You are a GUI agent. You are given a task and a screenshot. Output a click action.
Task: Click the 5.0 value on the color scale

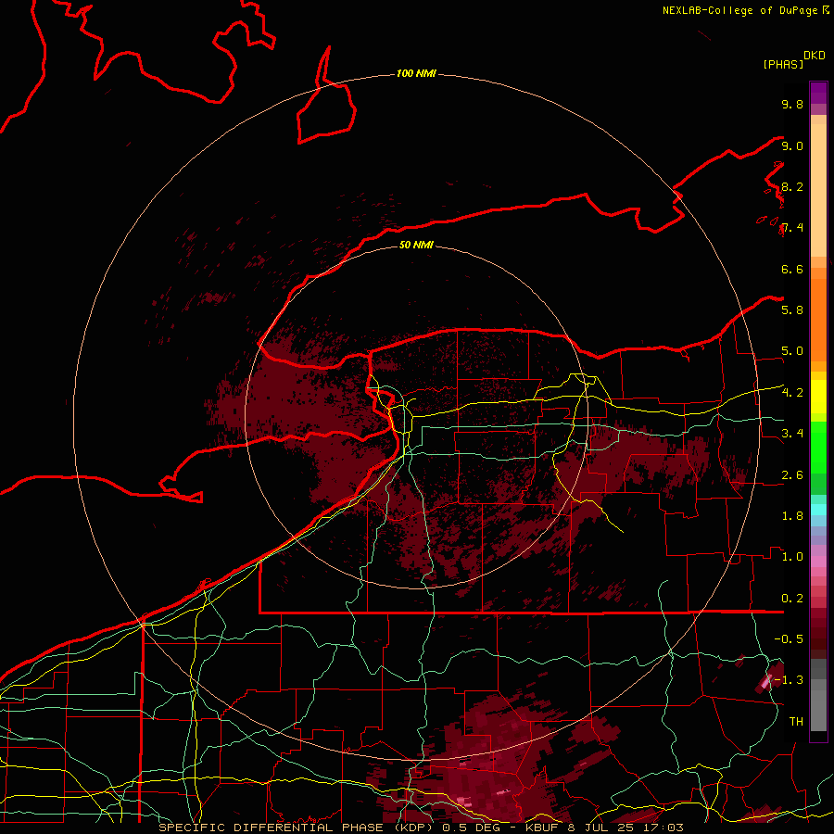pos(792,351)
